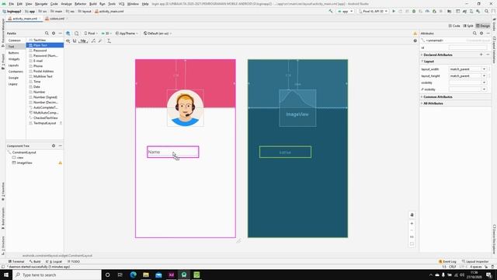Image resolution: width=497 pixels, height=280 pixels.
Task: Add a declared attribute with plus icon
Action: 481,54
